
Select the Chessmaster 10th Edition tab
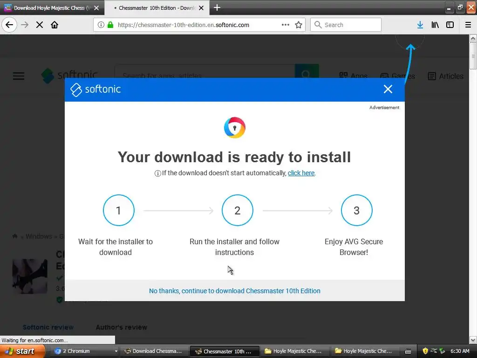[x=157, y=8]
